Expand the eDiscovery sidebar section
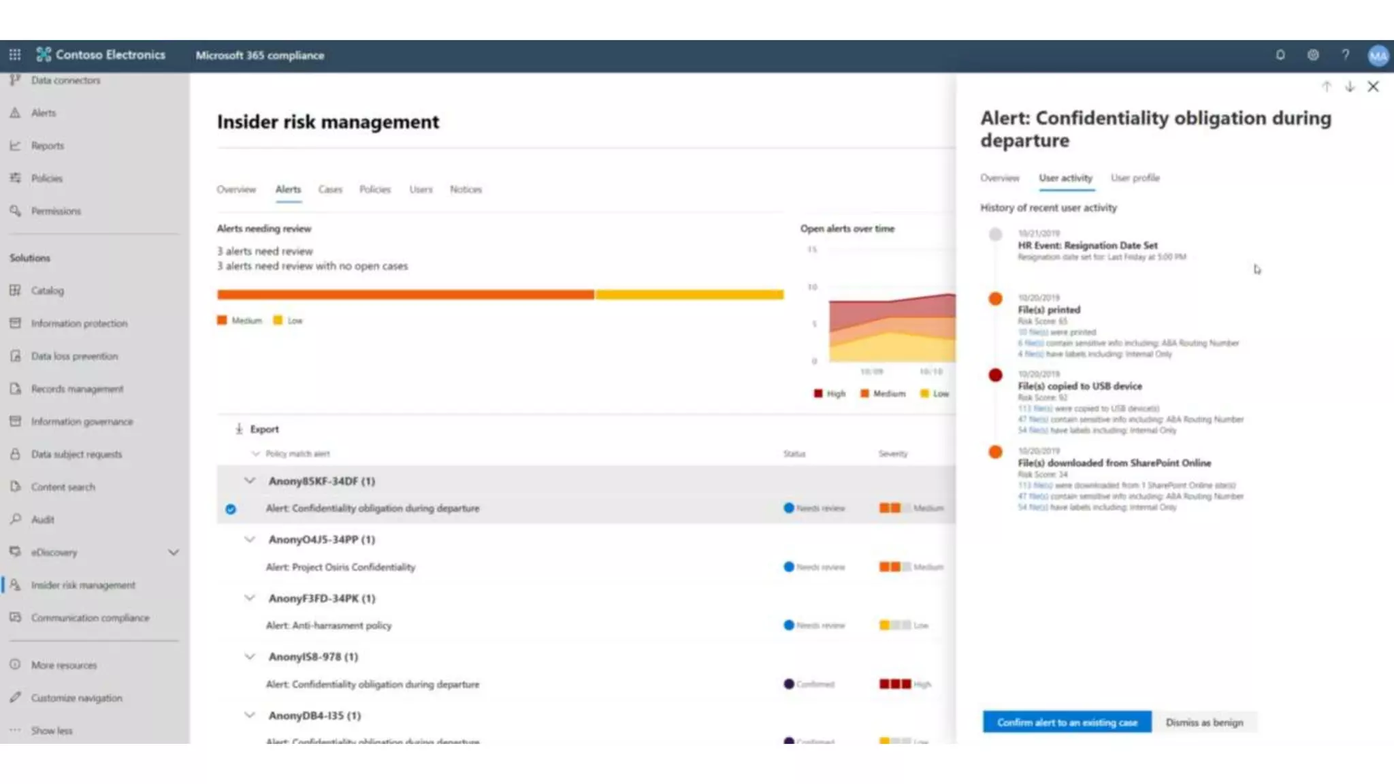Image resolution: width=1394 pixels, height=784 pixels. (x=174, y=552)
